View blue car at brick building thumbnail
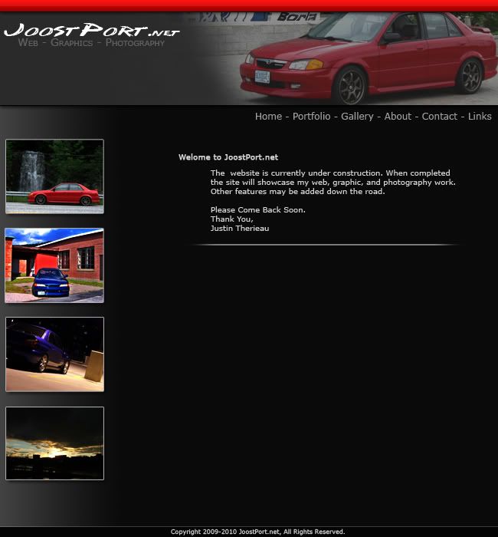 click(x=54, y=265)
